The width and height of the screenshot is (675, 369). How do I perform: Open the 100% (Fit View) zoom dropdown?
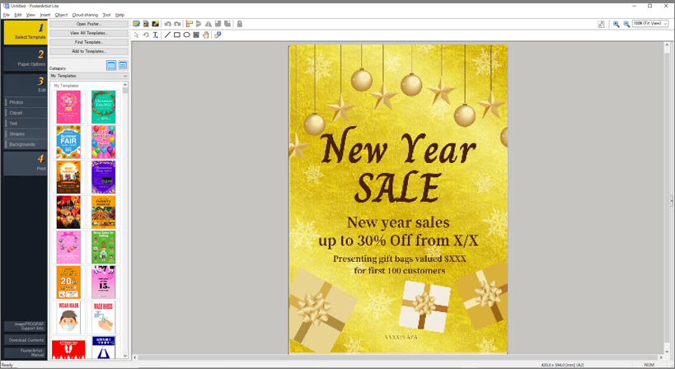[x=649, y=24]
